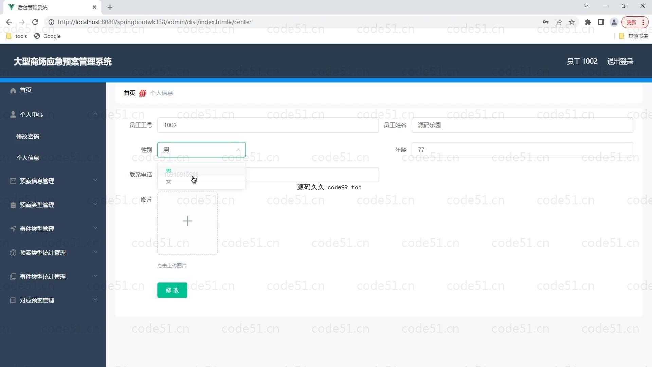Click the 修改 submit button
This screenshot has height=367, width=652.
[x=172, y=290]
